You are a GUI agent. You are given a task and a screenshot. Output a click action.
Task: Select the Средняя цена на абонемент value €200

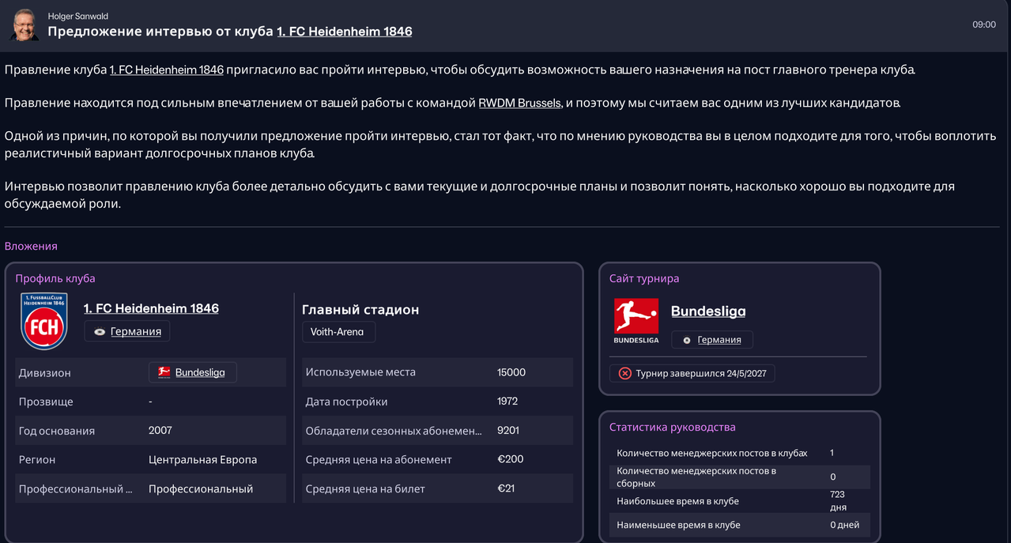pos(511,459)
